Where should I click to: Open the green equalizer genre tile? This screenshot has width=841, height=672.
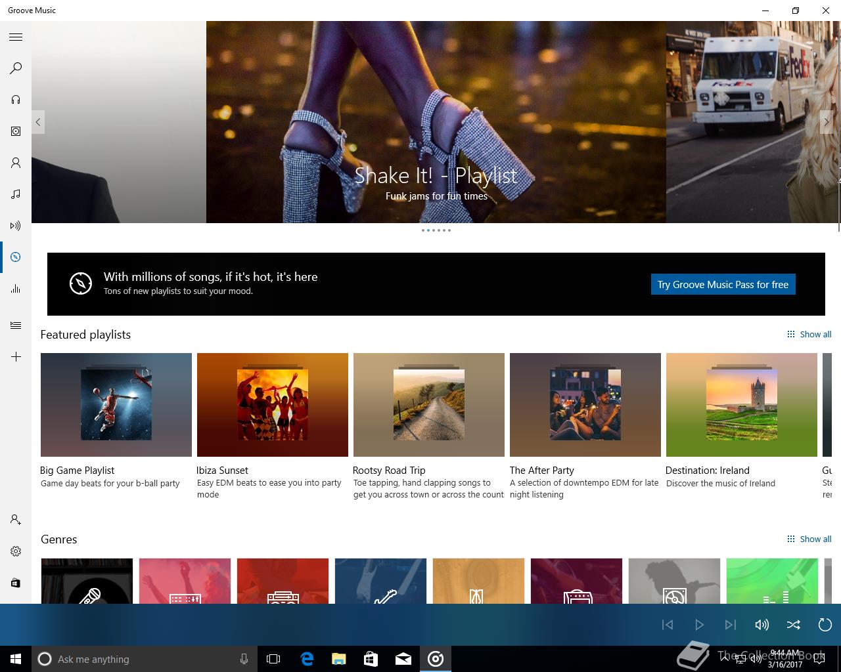pos(772,581)
